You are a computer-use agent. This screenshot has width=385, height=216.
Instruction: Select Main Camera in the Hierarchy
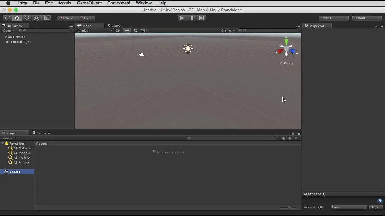pos(15,37)
